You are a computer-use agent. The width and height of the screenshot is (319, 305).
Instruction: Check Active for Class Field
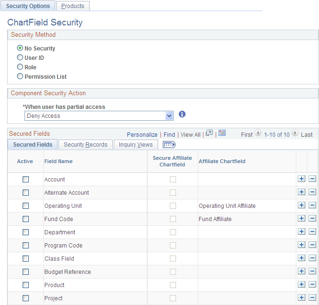(25, 259)
